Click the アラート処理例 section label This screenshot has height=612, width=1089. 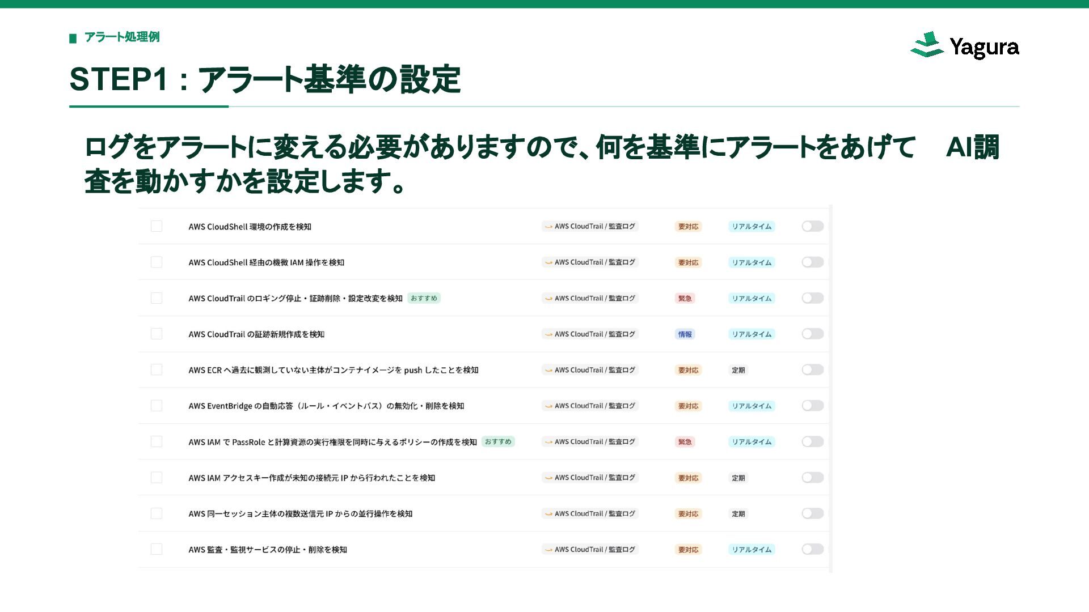click(x=122, y=37)
